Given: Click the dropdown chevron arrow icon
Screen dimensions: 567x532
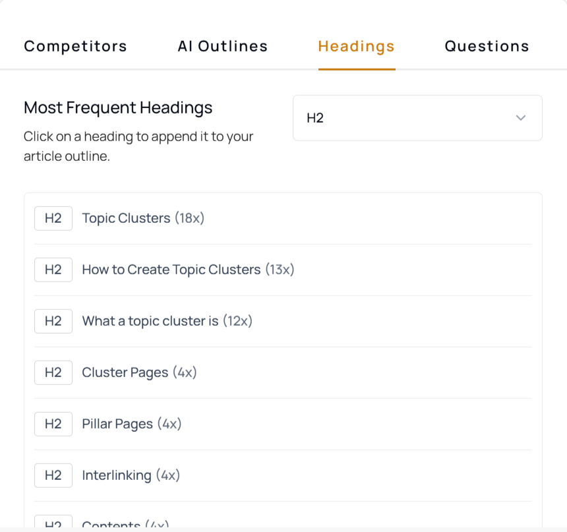Looking at the screenshot, I should click(x=521, y=118).
